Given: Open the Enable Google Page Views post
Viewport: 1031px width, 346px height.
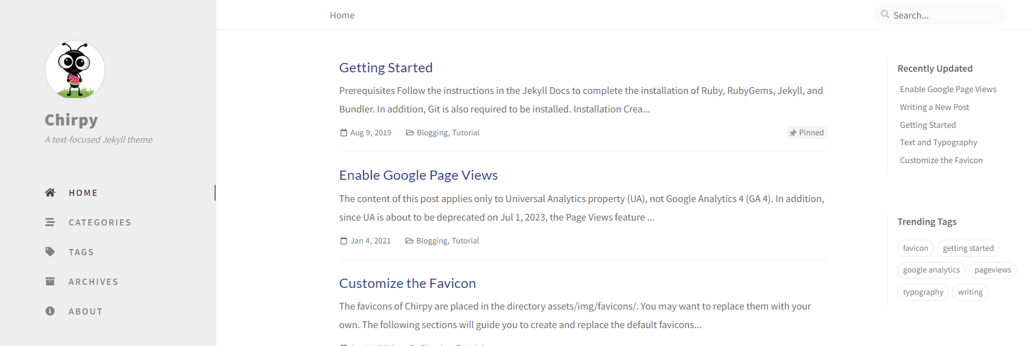Looking at the screenshot, I should click(x=418, y=175).
